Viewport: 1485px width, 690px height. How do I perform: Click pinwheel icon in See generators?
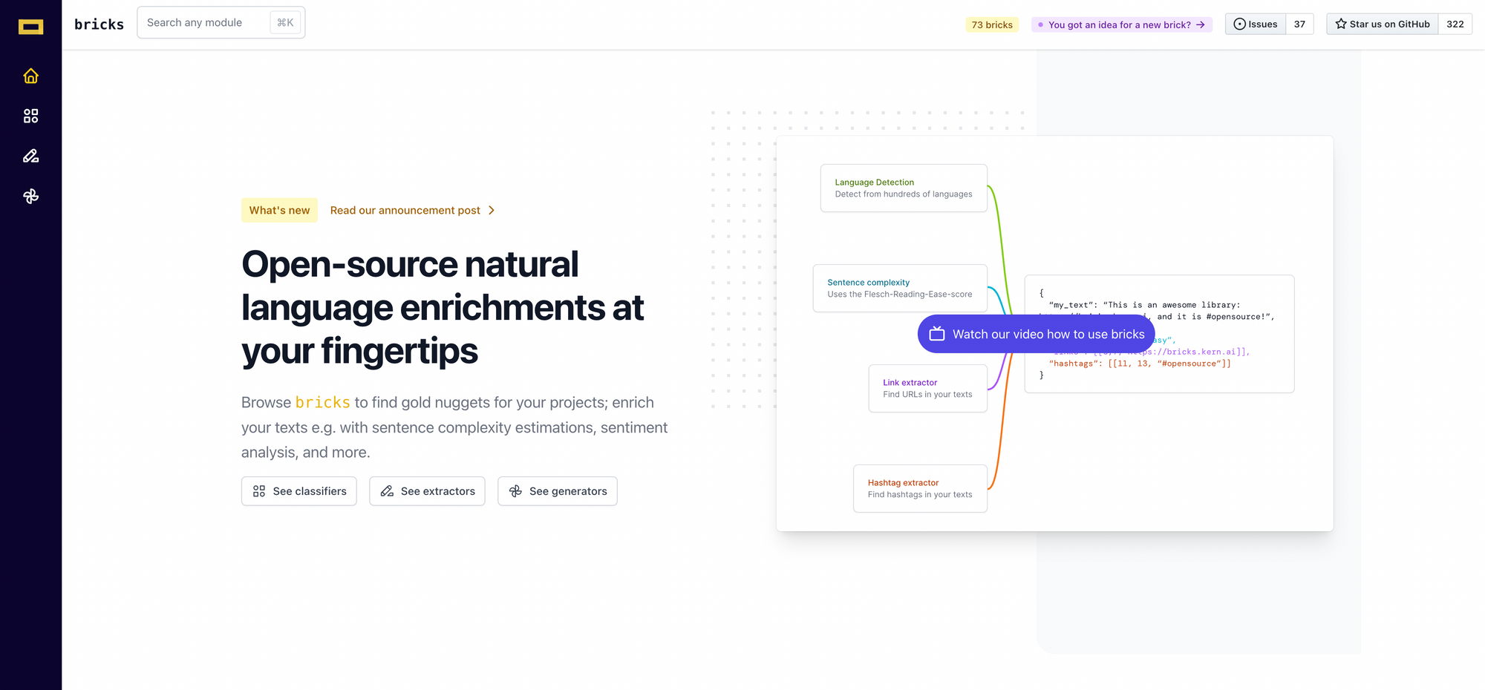515,491
